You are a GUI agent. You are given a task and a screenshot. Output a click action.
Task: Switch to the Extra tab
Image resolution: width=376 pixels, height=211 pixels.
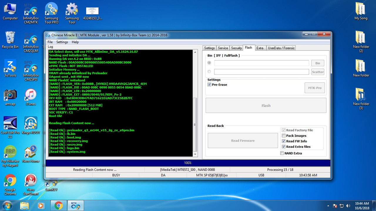pos(260,48)
